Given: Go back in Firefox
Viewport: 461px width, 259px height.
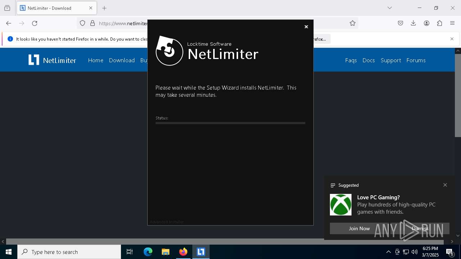Looking at the screenshot, I should pyautogui.click(x=9, y=23).
